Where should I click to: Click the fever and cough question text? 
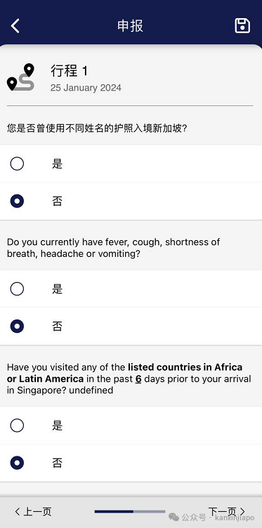[114, 247]
